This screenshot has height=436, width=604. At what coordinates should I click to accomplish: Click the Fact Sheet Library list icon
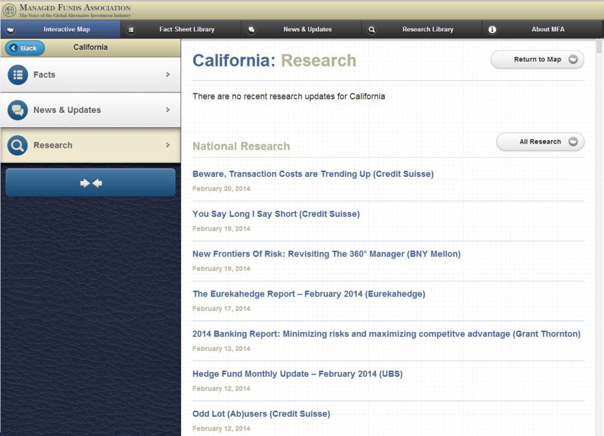point(131,30)
